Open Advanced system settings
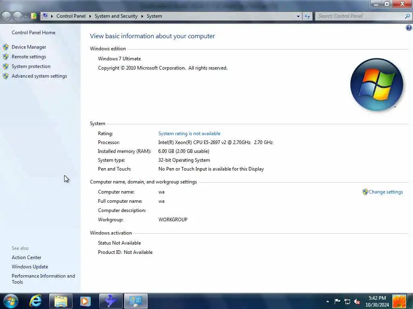Screen dimensions: 413x309 [x=39, y=76]
